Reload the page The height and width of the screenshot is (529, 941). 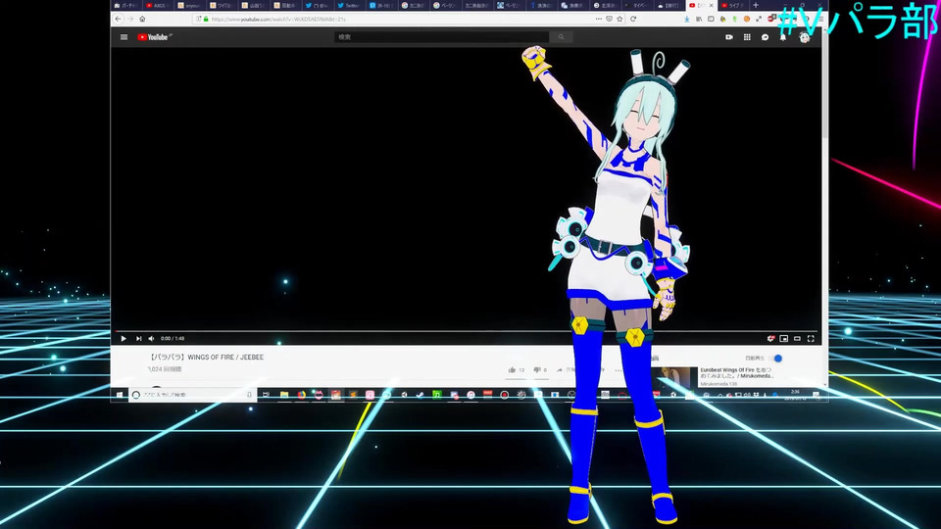click(x=633, y=20)
